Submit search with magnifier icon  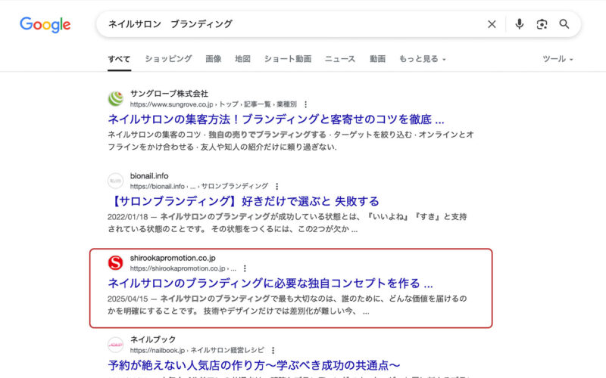click(x=564, y=24)
